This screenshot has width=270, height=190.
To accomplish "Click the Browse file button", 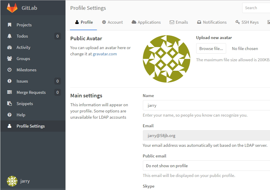I will 211,48.
